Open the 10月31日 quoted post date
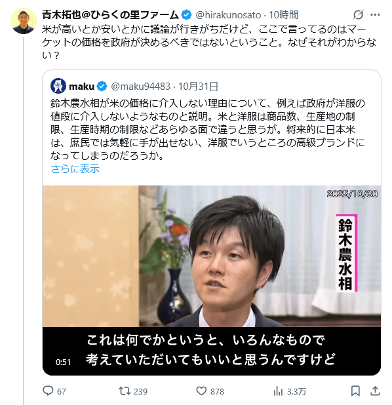The width and height of the screenshot is (392, 405). pos(199,86)
